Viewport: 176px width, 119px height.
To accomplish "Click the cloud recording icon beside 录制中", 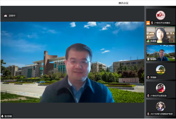I will pos(5,16).
